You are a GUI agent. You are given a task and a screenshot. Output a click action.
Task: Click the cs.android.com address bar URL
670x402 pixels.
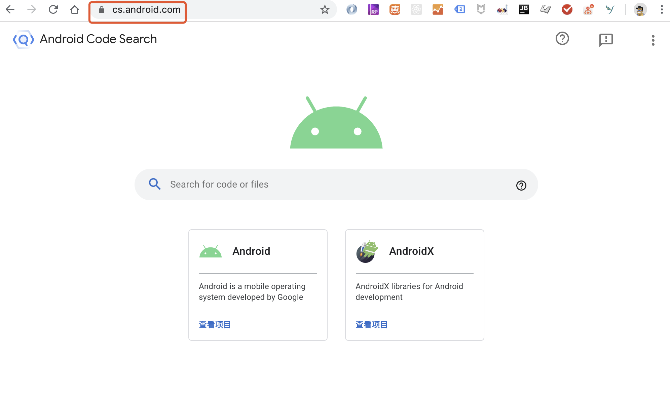click(146, 10)
